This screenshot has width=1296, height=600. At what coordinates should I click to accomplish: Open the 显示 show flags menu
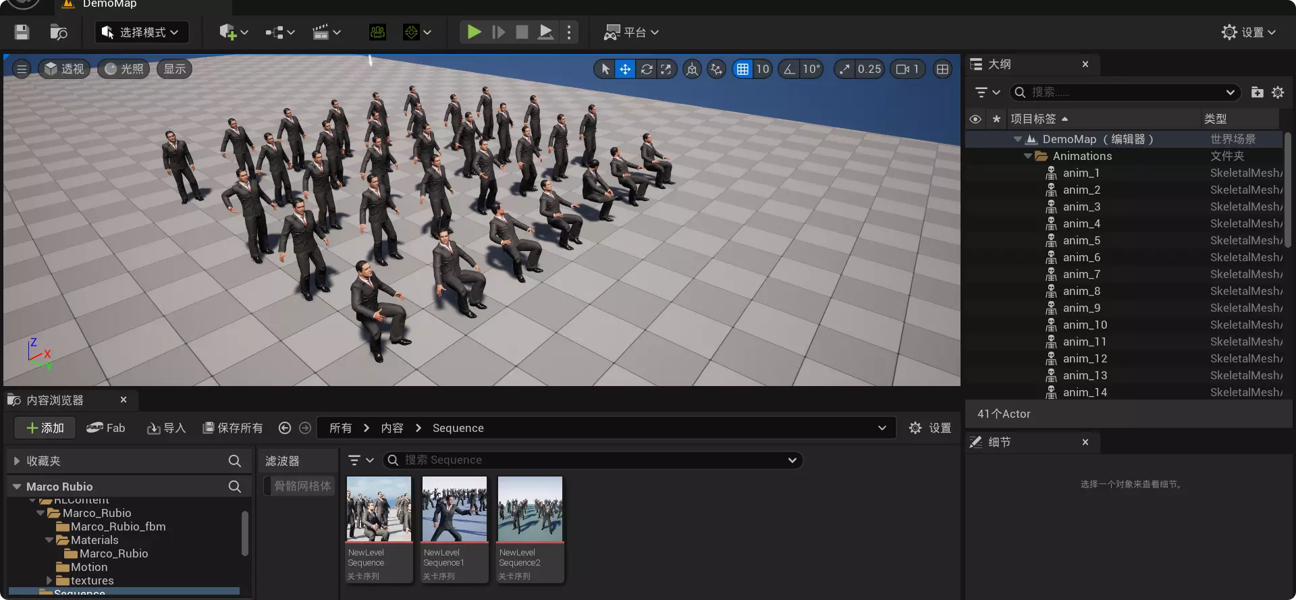coord(174,69)
